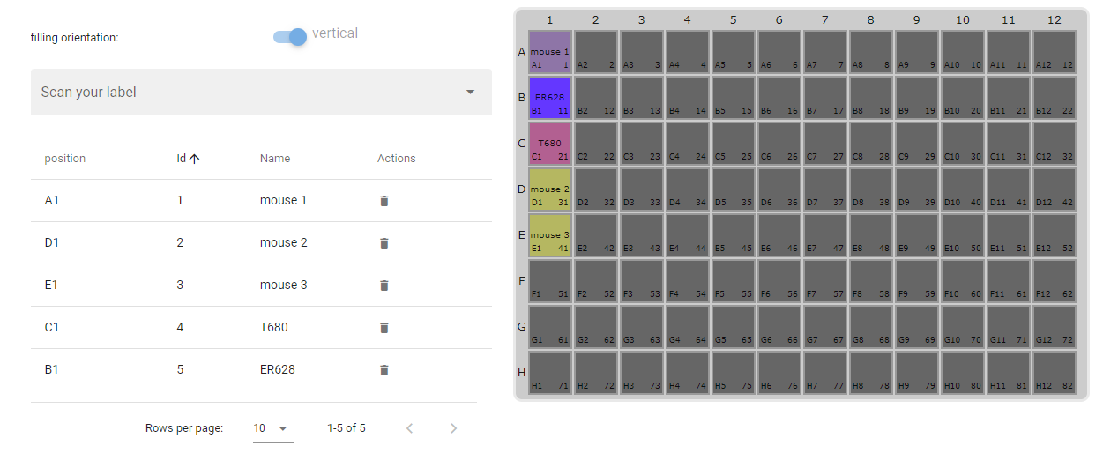Click name cell T680
The width and height of the screenshot is (1103, 468).
pos(274,328)
